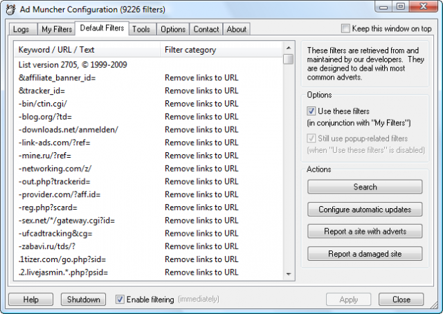Viewport: 443px width, 314px height.
Task: Select the .1tizer.com/go.php?sid= filter
Action: 148,259
